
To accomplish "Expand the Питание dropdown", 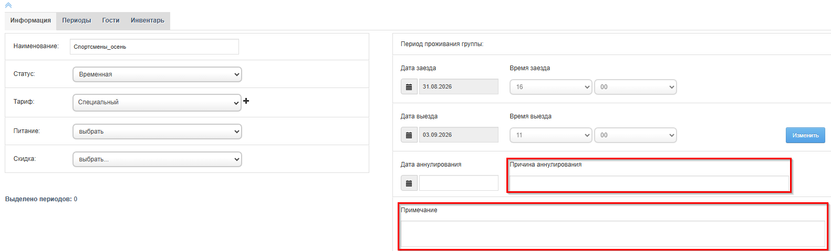I will (157, 132).
